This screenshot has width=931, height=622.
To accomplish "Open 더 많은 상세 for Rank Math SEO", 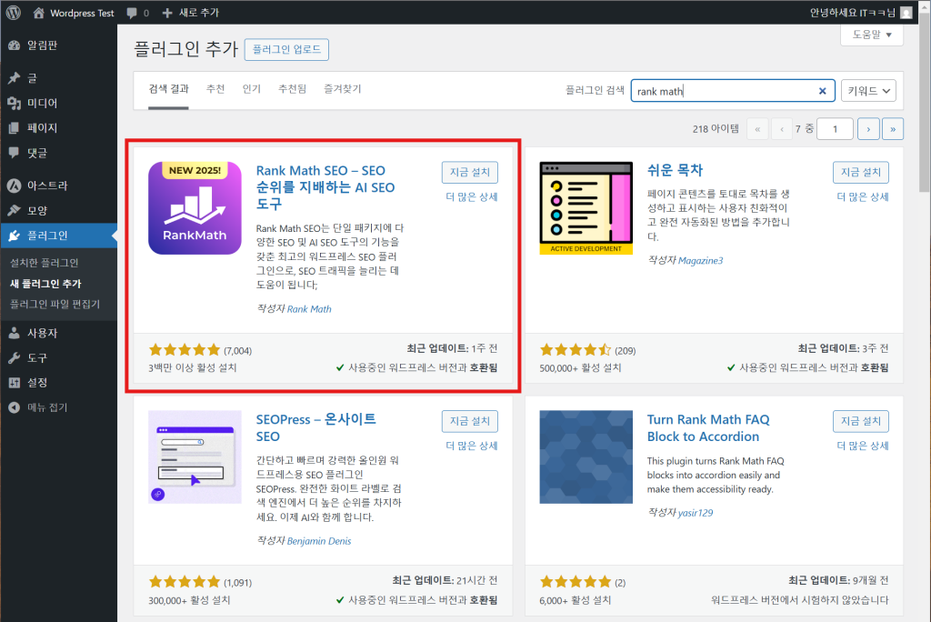I will (x=472, y=197).
